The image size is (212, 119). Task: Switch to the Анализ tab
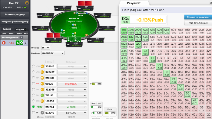tap(7, 29)
